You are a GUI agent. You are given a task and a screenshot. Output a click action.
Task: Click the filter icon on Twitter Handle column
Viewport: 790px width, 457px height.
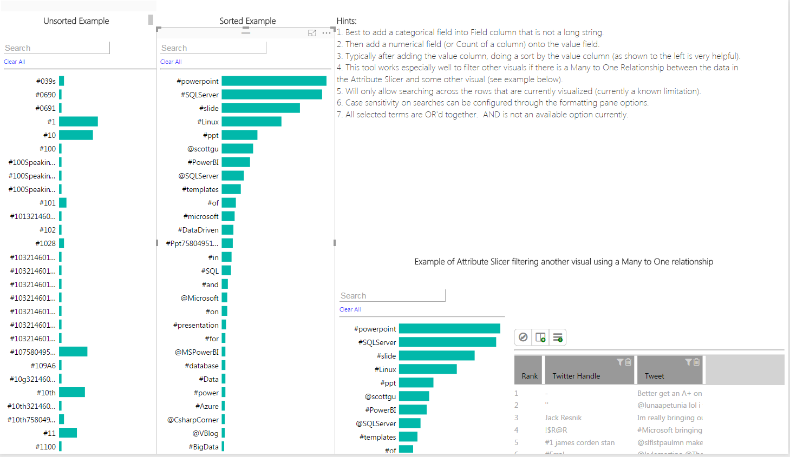[x=620, y=362]
